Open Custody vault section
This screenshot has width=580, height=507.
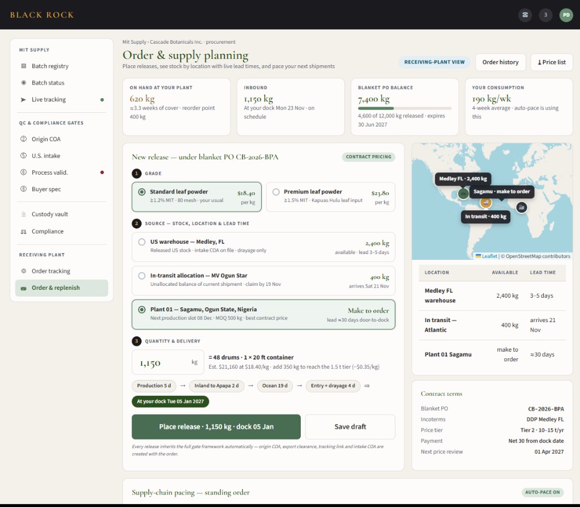[x=61, y=214]
